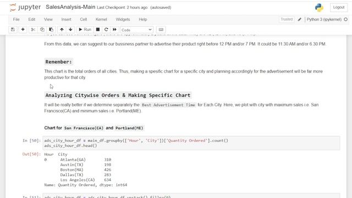Cut selected cells with scissors icon
352x198 pixels.
point(33,30)
